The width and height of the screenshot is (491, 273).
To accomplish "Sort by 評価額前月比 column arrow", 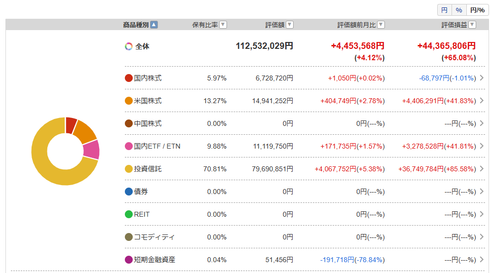I will pos(381,25).
